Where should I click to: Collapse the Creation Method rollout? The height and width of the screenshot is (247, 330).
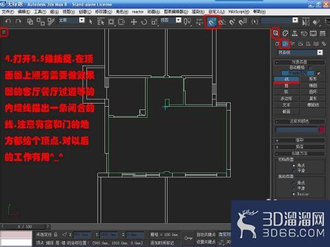[300, 153]
